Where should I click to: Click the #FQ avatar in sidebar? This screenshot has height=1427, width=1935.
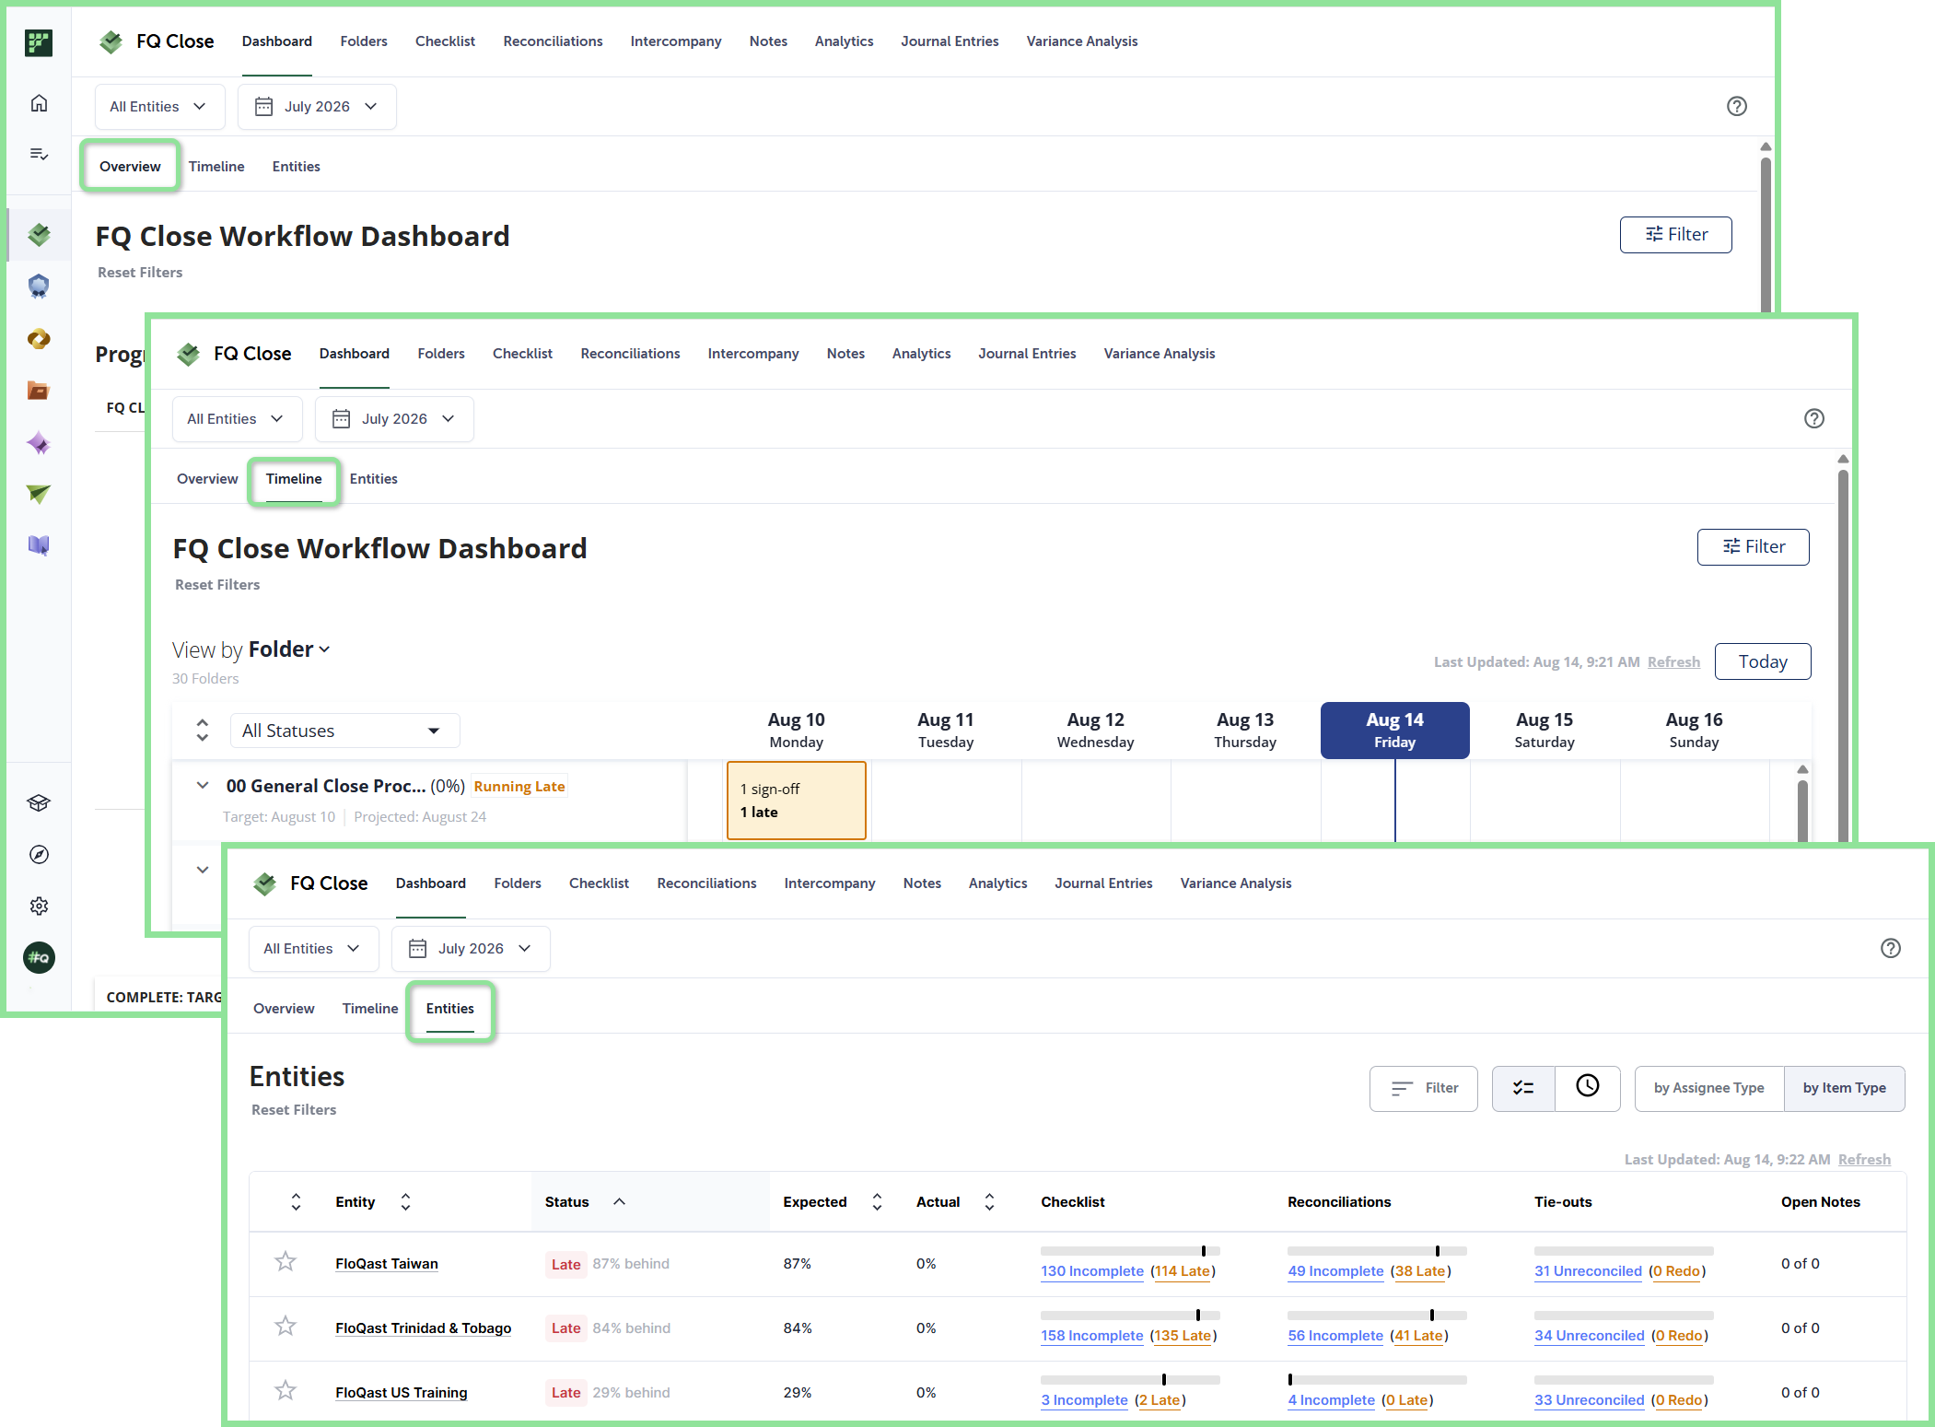(x=39, y=958)
